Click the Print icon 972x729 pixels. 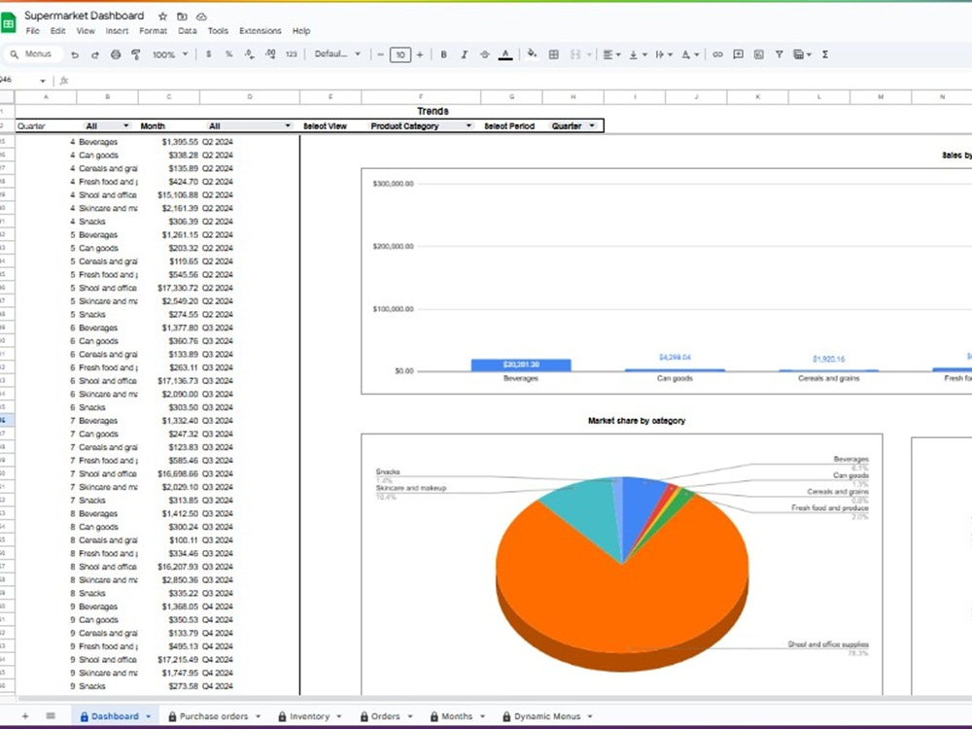point(116,54)
